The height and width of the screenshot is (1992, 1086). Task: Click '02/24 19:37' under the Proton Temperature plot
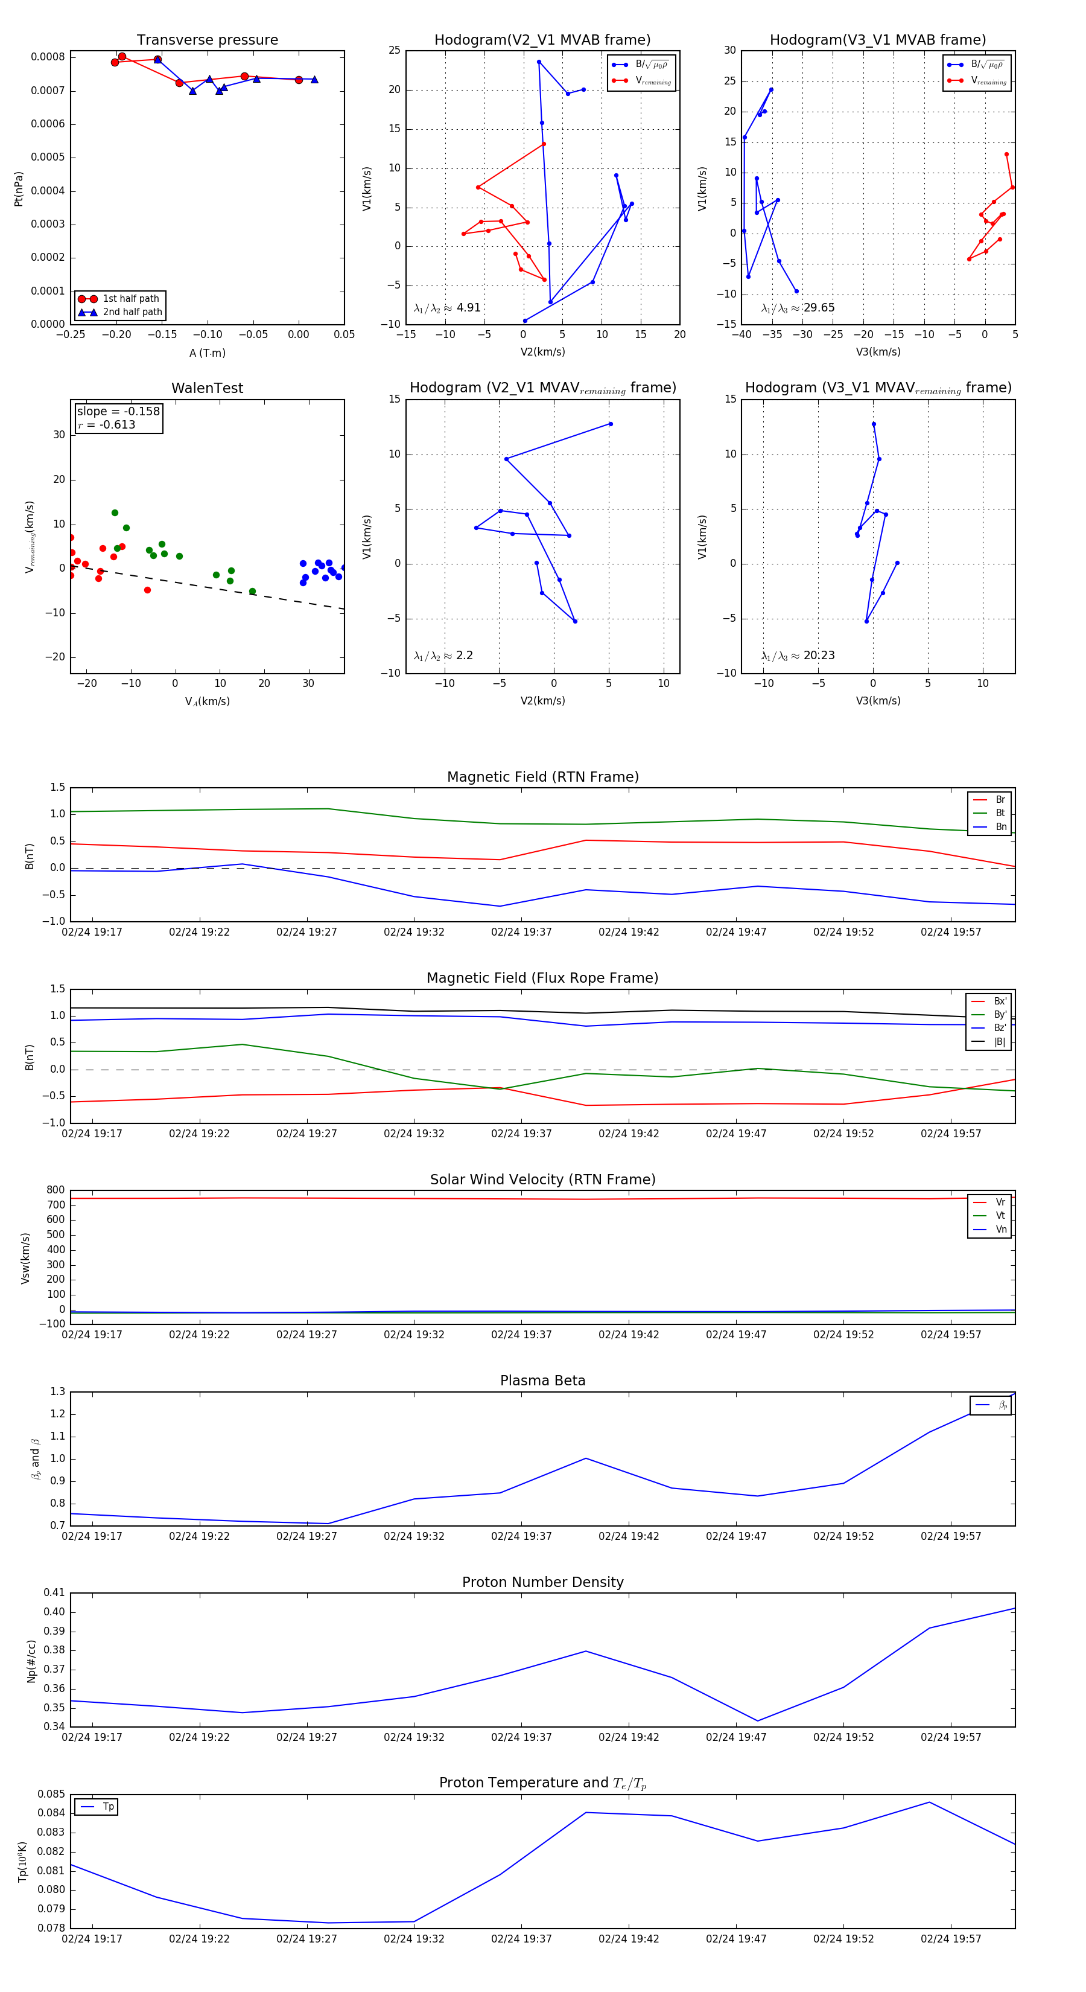(x=522, y=1939)
